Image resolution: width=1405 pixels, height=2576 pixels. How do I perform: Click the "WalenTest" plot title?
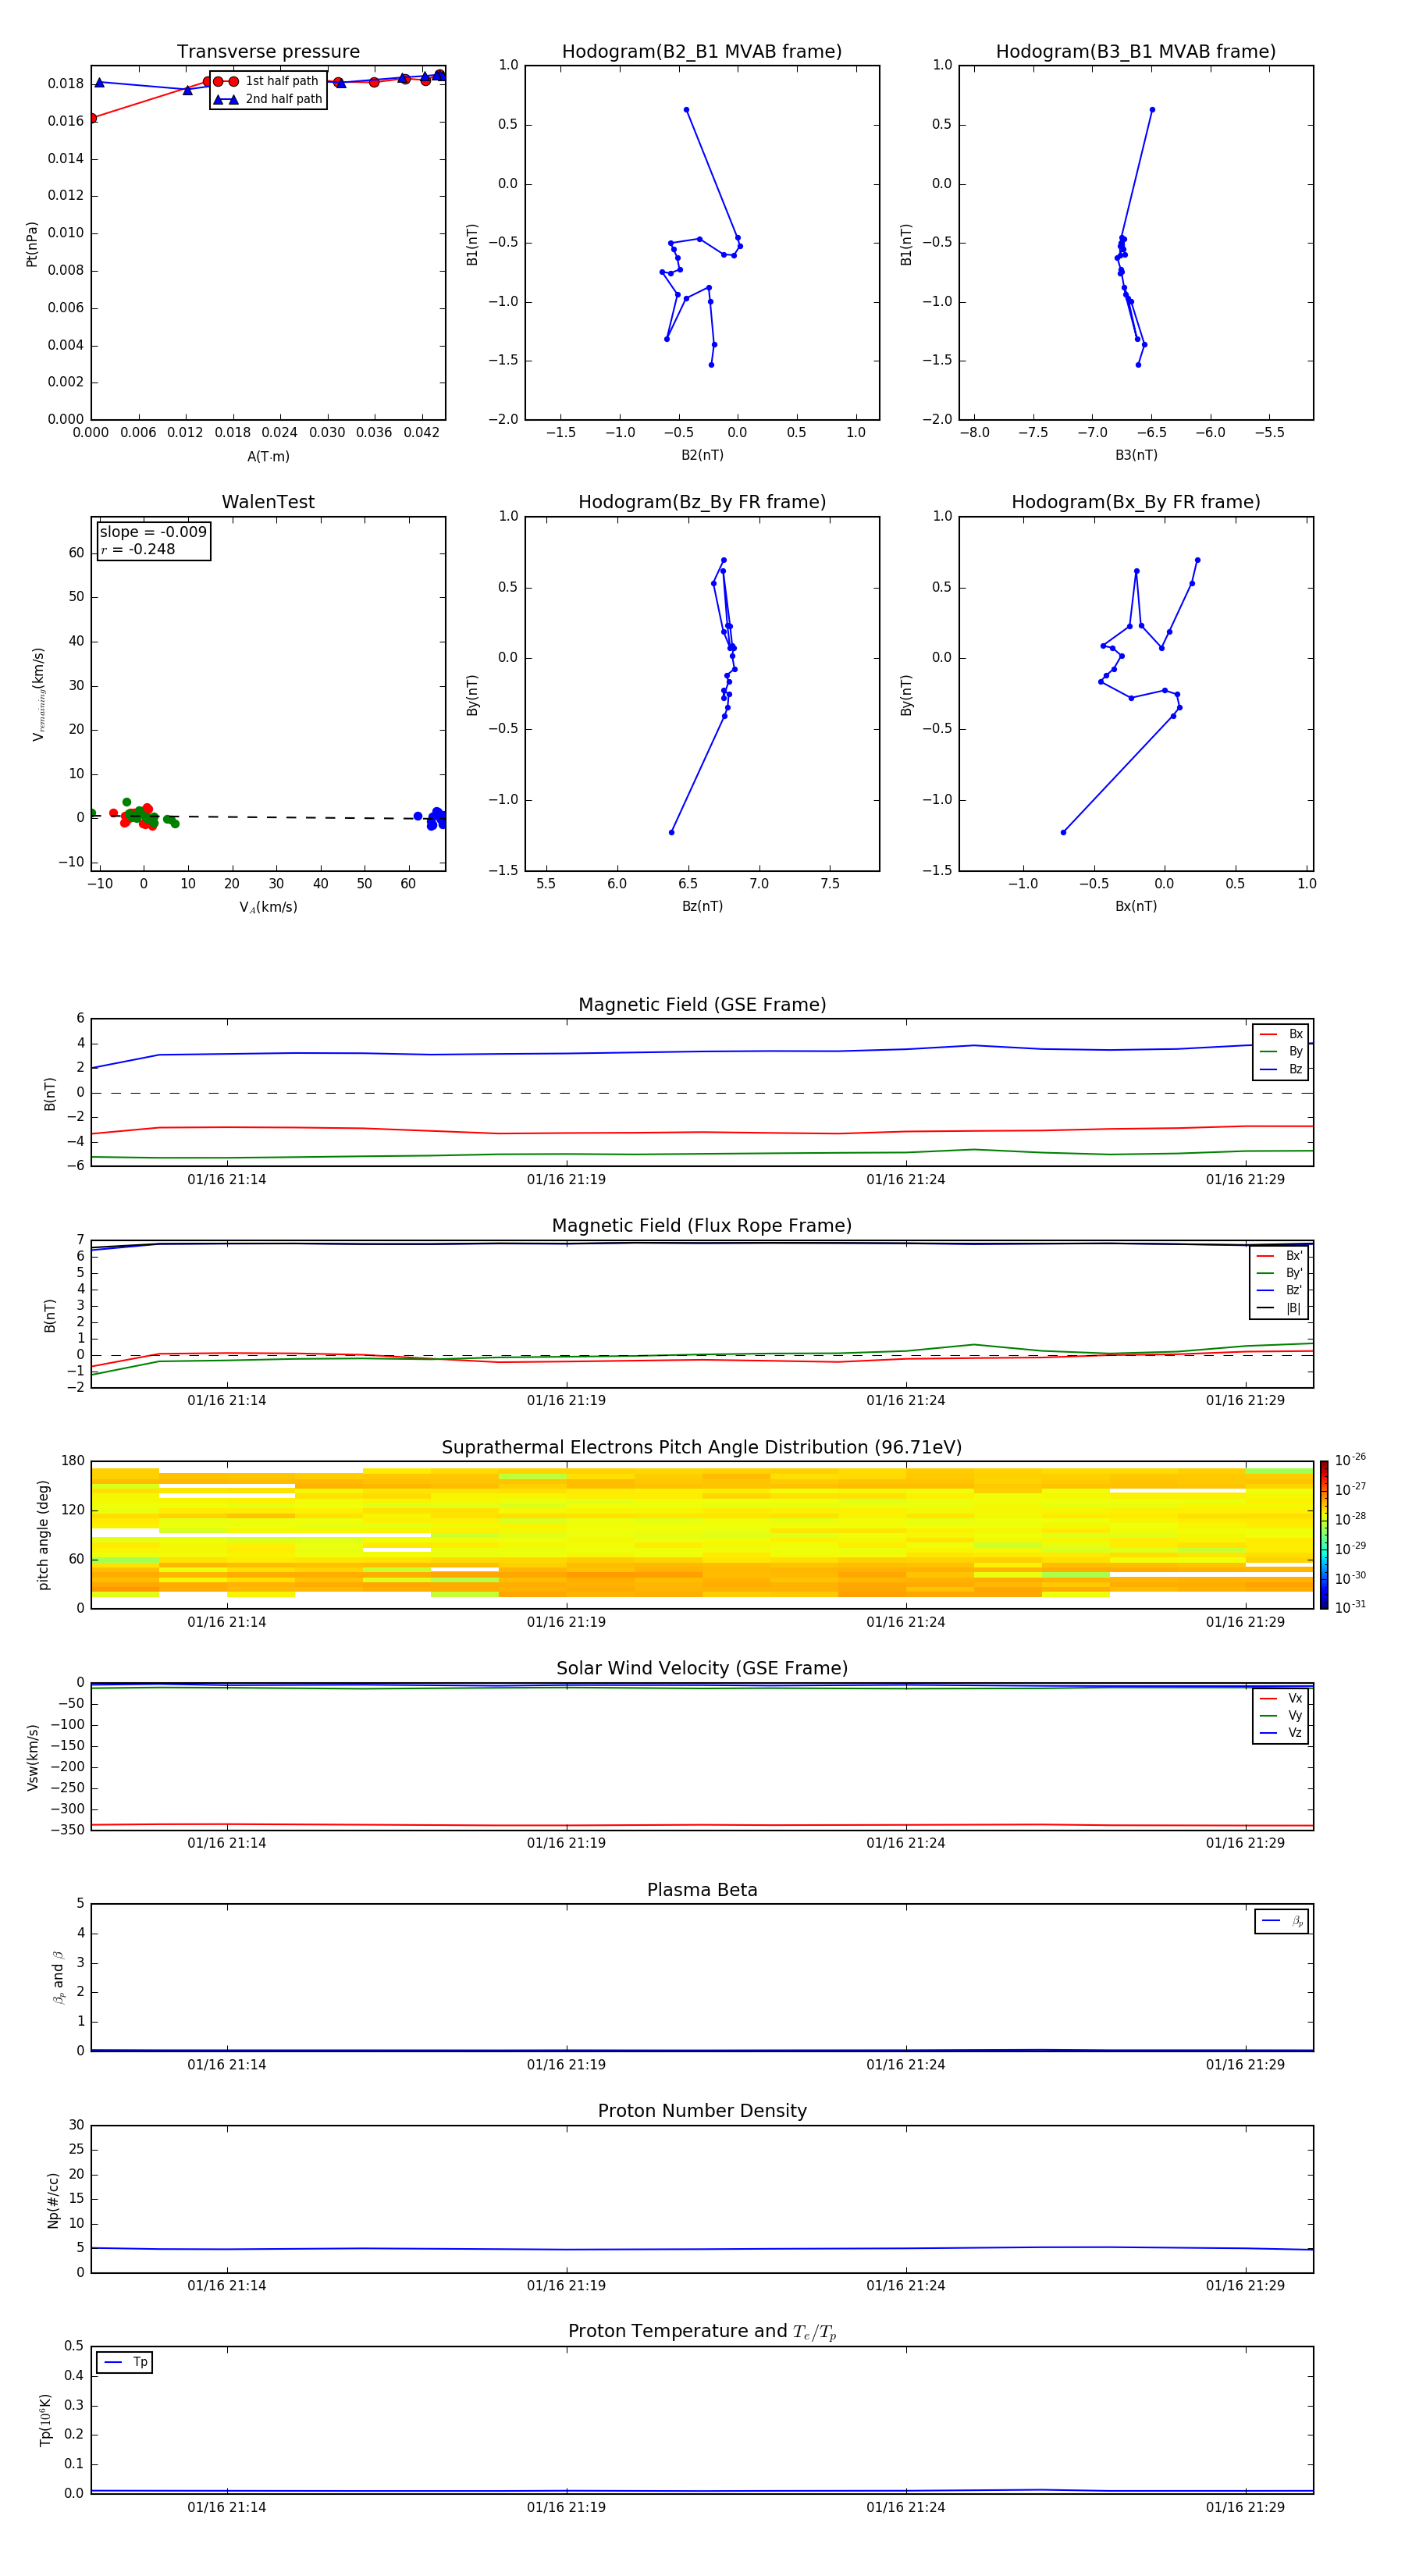pos(268,502)
